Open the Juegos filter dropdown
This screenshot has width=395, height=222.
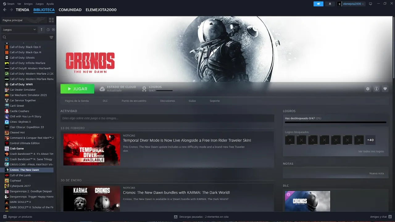point(19,30)
